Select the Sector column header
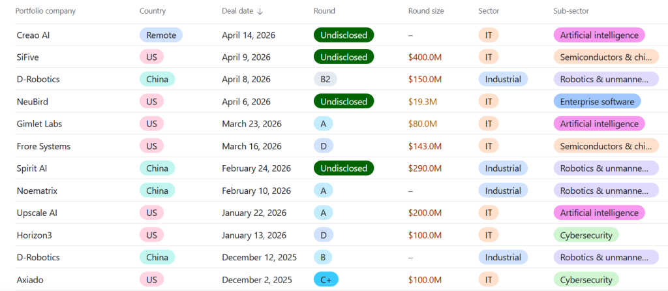Screen dimensions: 668x291 point(490,11)
